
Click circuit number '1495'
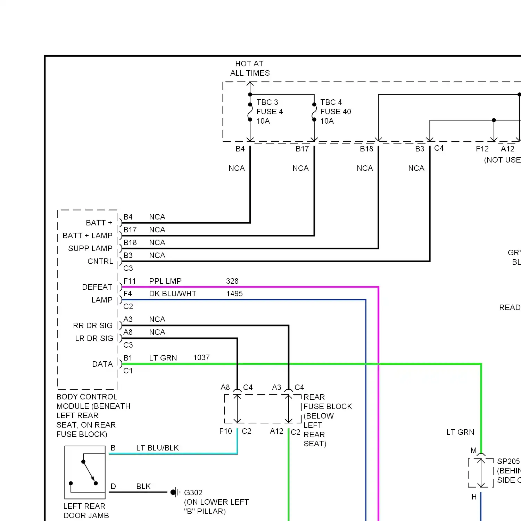click(x=234, y=293)
